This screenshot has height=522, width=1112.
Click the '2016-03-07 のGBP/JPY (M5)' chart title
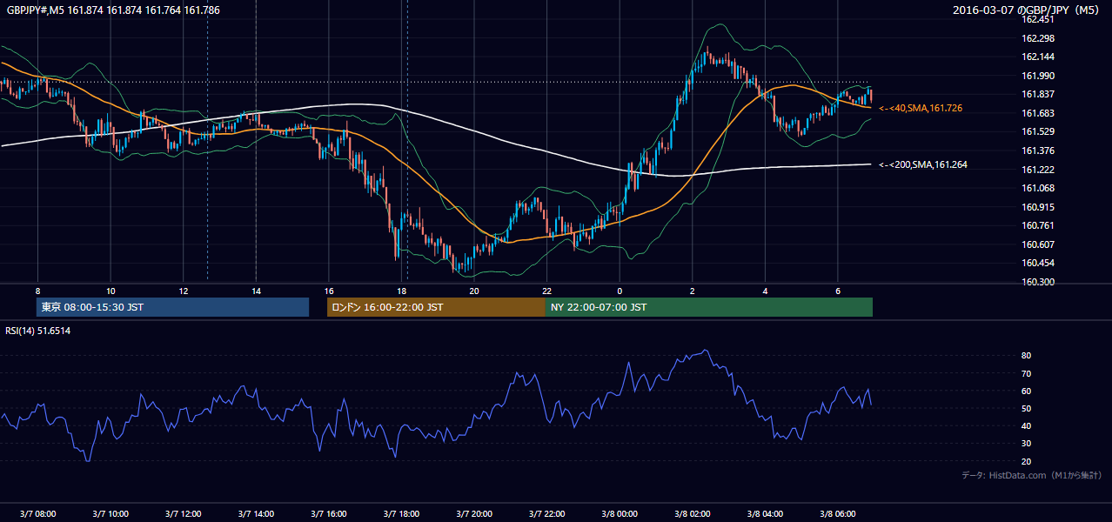[1027, 10]
